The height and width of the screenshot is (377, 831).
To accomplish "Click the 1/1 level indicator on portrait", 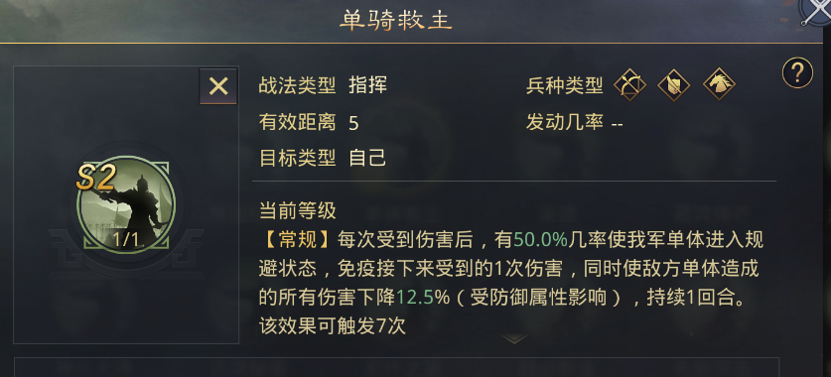I will tap(126, 240).
